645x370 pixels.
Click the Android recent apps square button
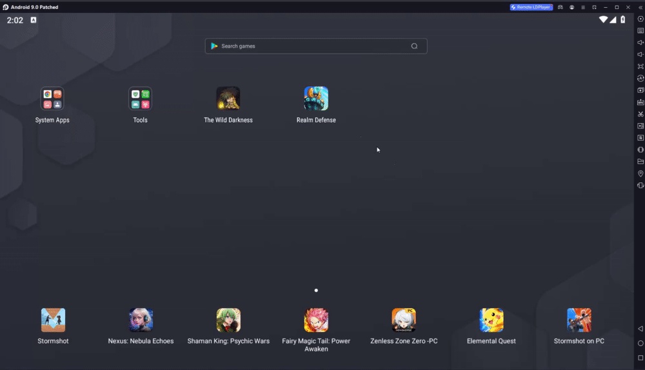[640, 358]
